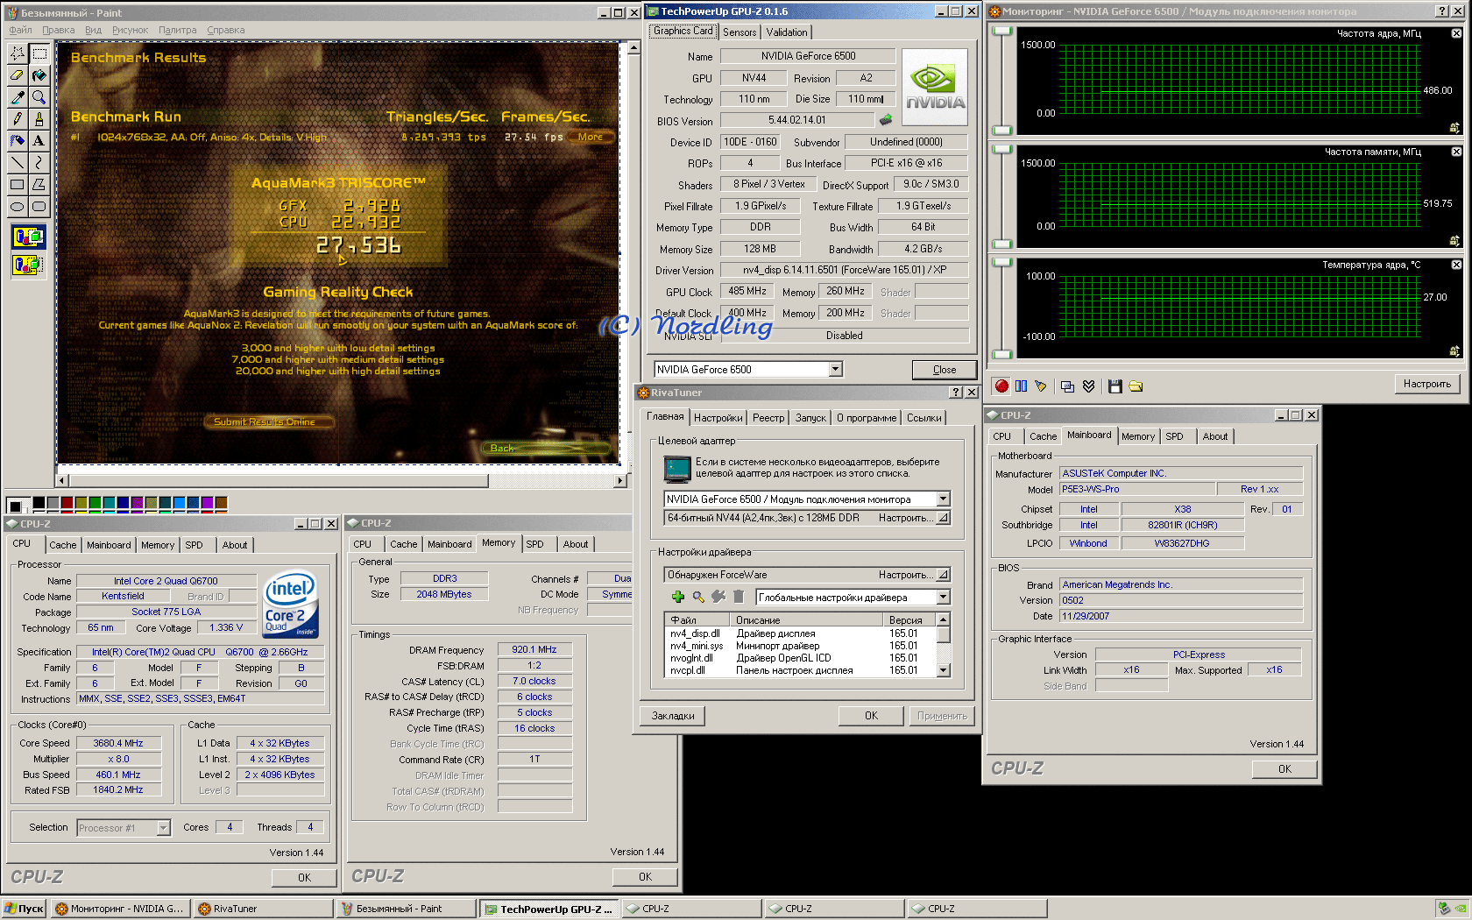Click the down arrow of the driver files list
The width and height of the screenshot is (1472, 920).
click(944, 670)
